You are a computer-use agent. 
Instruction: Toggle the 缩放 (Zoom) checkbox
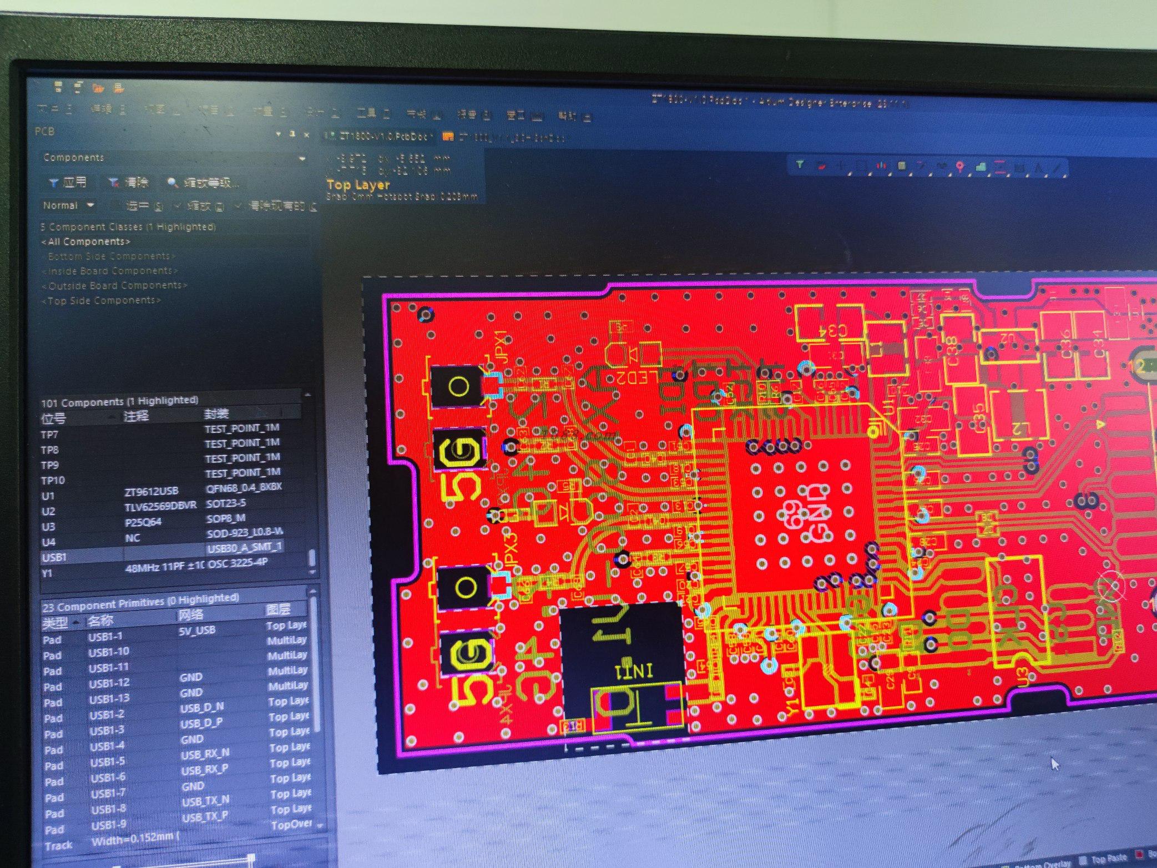pyautogui.click(x=178, y=206)
